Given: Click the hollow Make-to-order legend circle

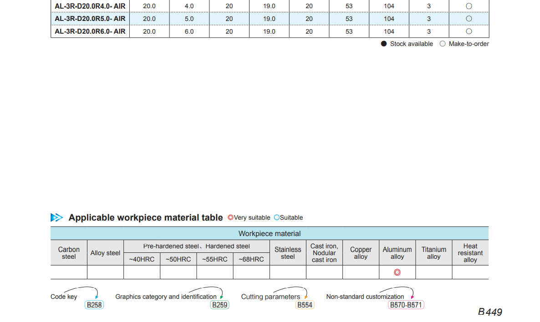Looking at the screenshot, I should tap(443, 44).
